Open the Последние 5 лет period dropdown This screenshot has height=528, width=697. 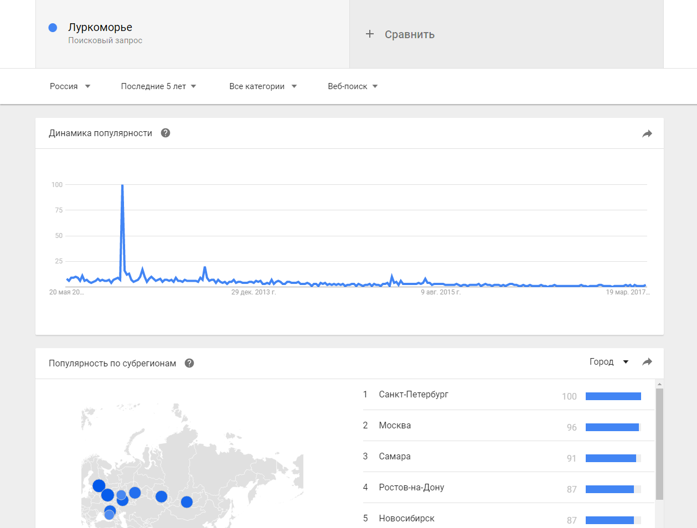click(x=158, y=86)
